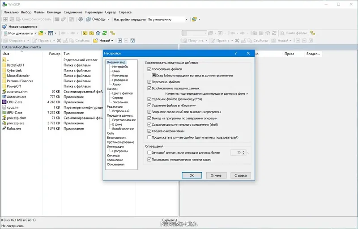Toggle Drag & drop операции checkbox
The width and height of the screenshot is (358, 229).
(x=154, y=75)
